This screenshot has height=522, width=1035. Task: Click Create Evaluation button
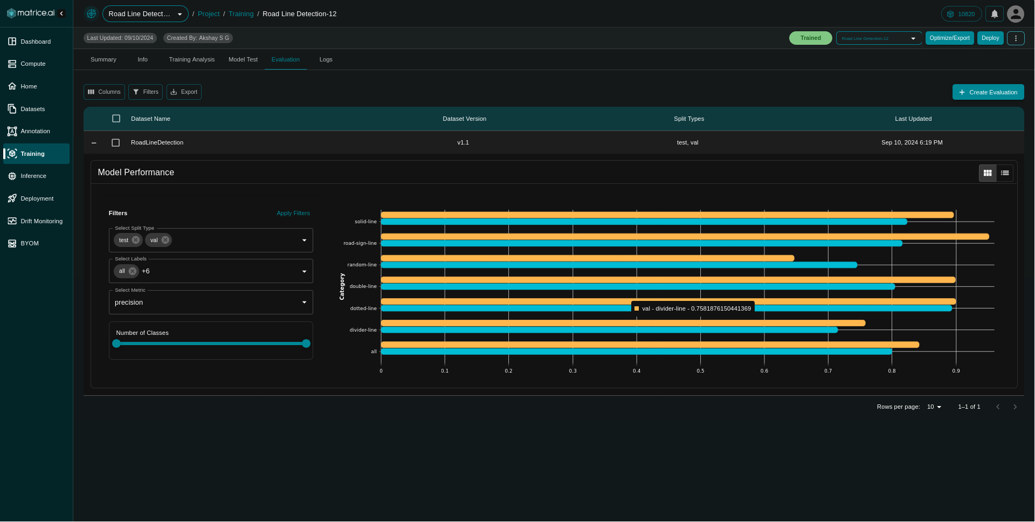coord(988,92)
